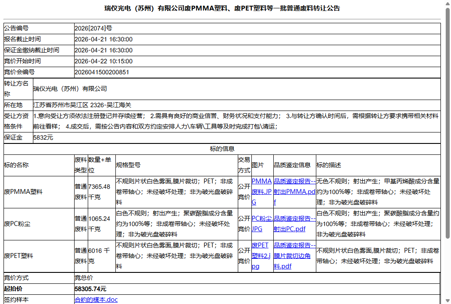Click the 品质鉴定信息 column header
Image resolution: width=451 pixels, height=304 pixels.
tap(292, 165)
